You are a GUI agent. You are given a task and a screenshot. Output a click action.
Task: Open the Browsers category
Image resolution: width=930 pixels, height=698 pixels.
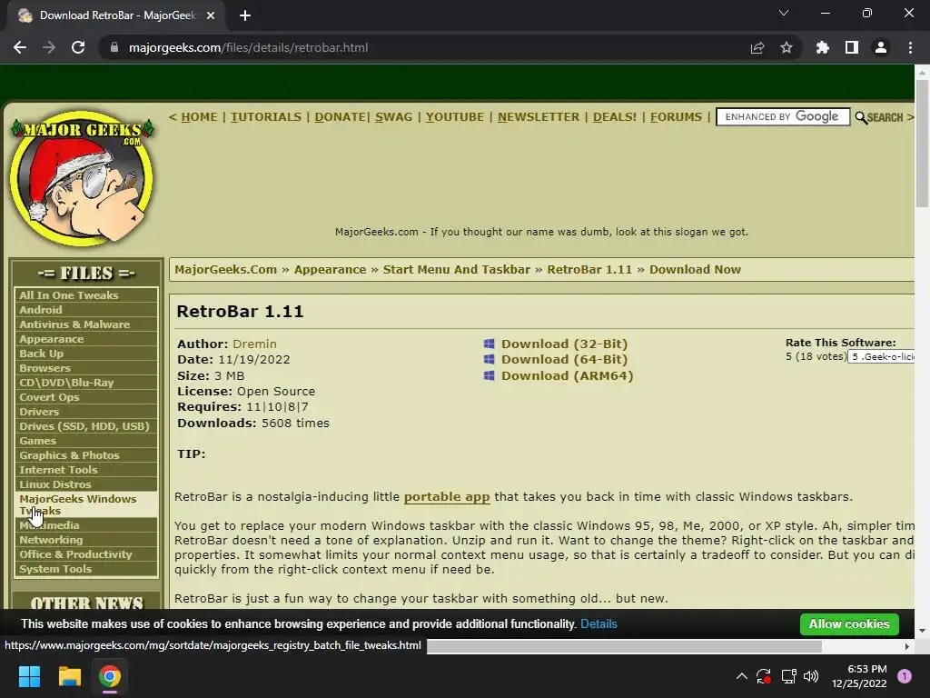(86, 368)
